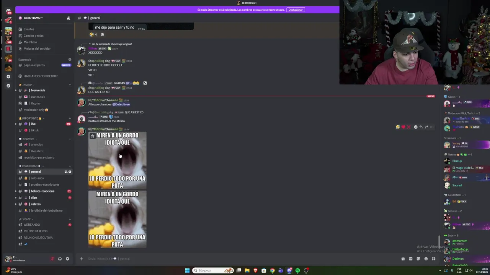Viewport: 490px width, 275px height.
Task: Open user settings gear
Action: [67, 259]
